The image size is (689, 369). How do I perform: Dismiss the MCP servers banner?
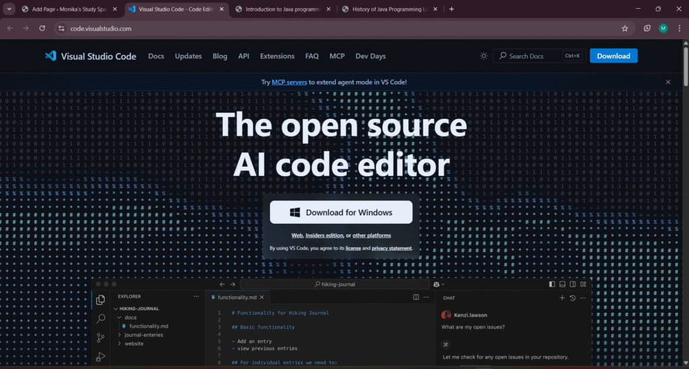[x=668, y=82]
